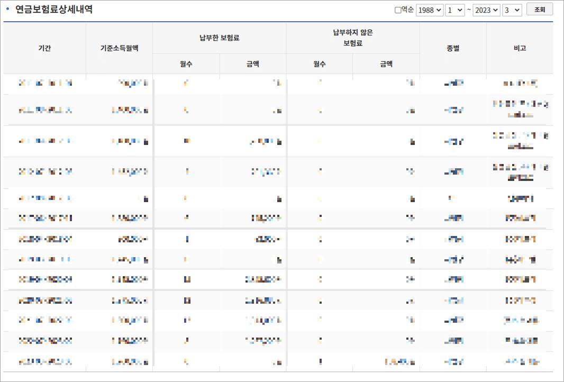
Task: Click the 금액 subheader under 납부하지 않은 보험료
Action: (386, 63)
